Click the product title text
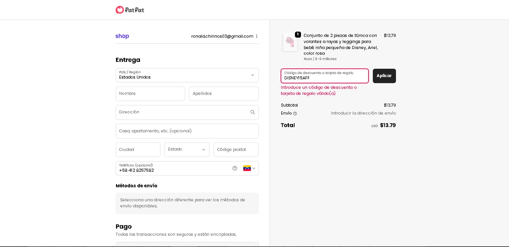 [x=341, y=44]
